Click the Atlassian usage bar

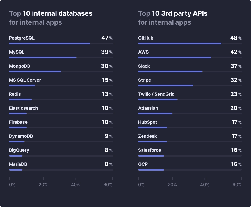[155, 114]
